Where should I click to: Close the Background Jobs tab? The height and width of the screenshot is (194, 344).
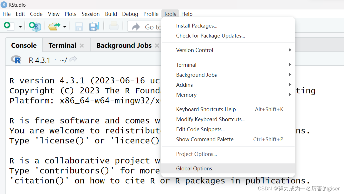157,46
